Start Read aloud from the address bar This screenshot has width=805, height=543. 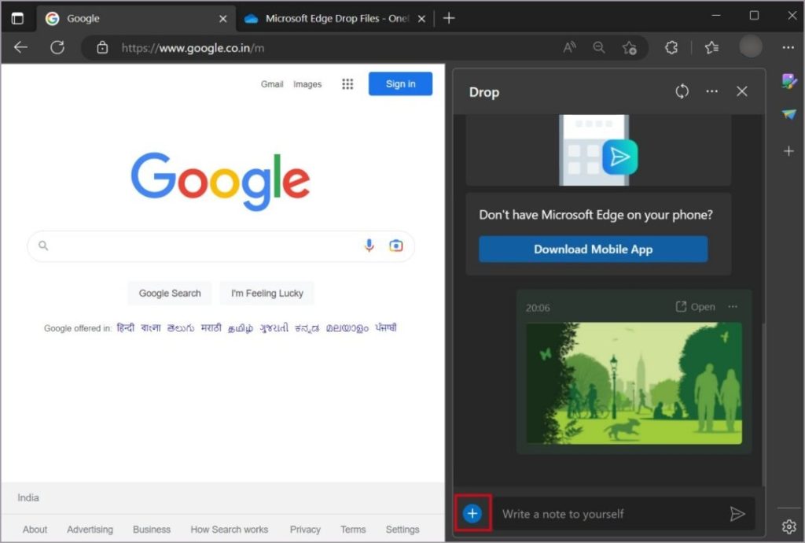(569, 47)
